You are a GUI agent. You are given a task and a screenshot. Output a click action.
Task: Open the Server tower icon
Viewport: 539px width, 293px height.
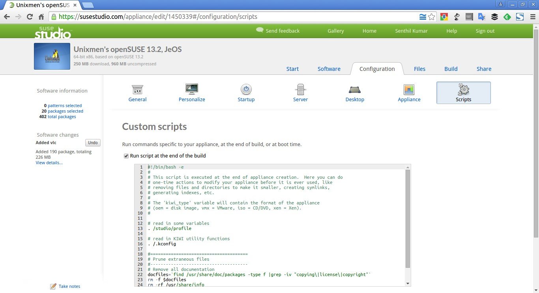tap(300, 89)
